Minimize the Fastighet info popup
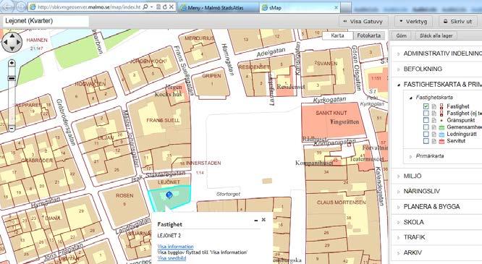 pos(255,220)
